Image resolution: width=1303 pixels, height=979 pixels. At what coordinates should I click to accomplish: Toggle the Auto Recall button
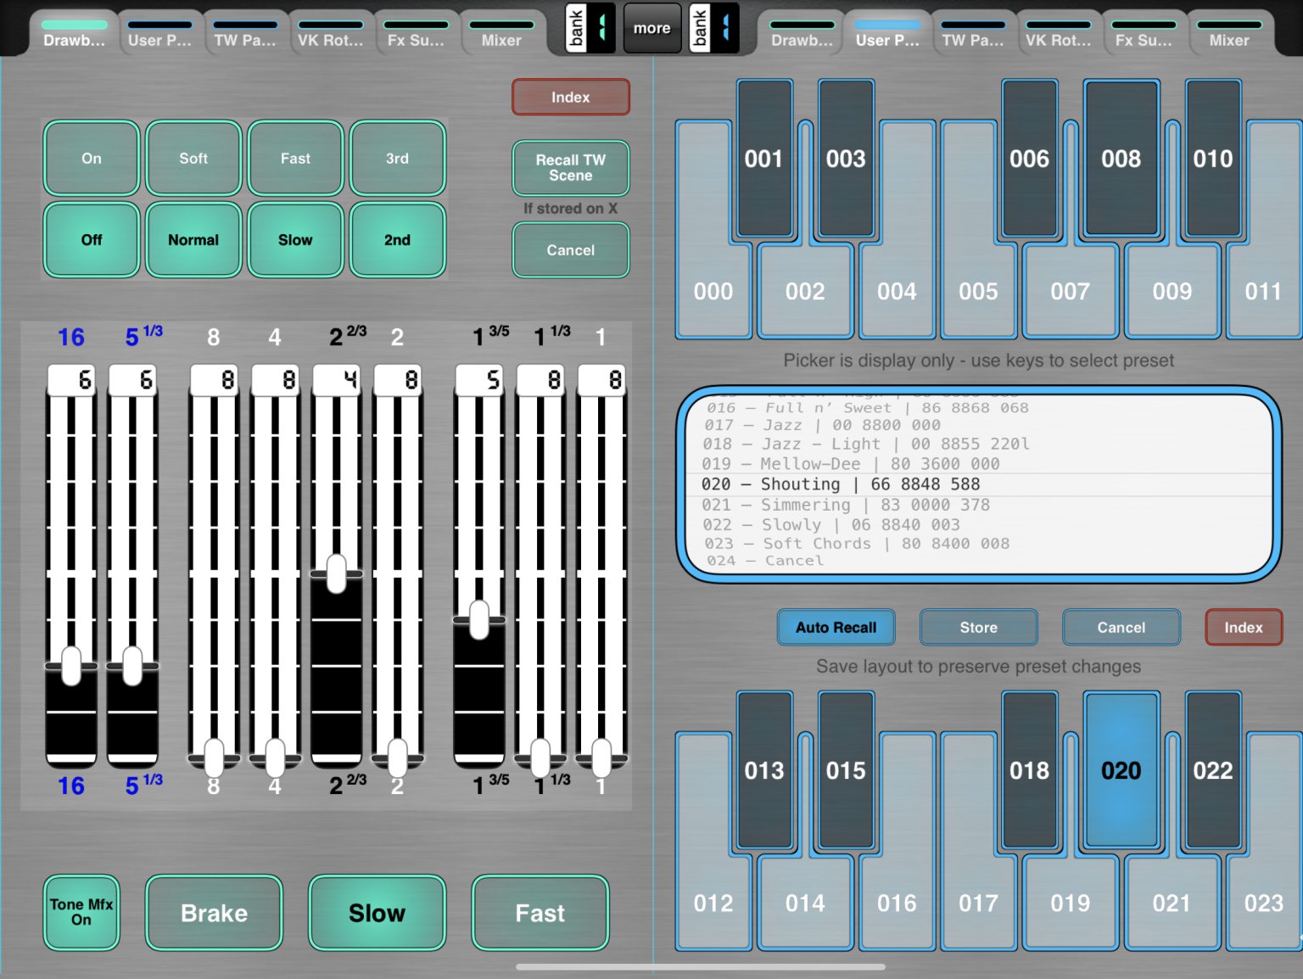tap(836, 628)
